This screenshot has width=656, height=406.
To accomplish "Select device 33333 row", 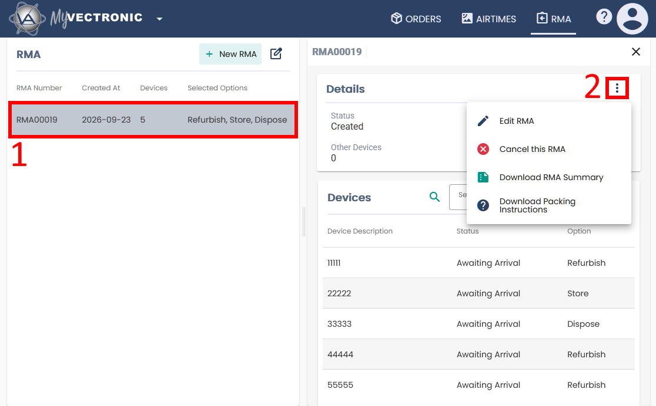I will point(478,324).
